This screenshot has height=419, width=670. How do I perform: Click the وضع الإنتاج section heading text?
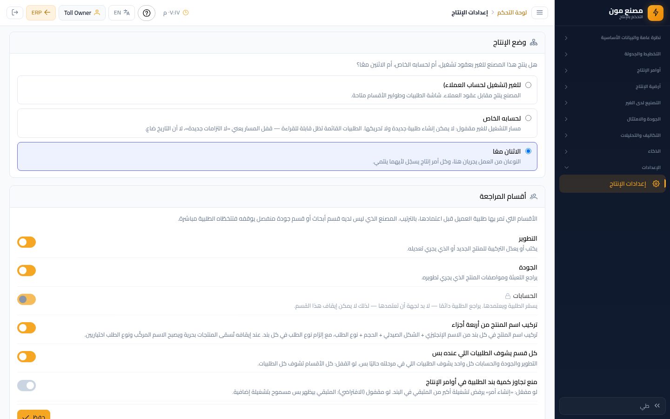click(509, 42)
